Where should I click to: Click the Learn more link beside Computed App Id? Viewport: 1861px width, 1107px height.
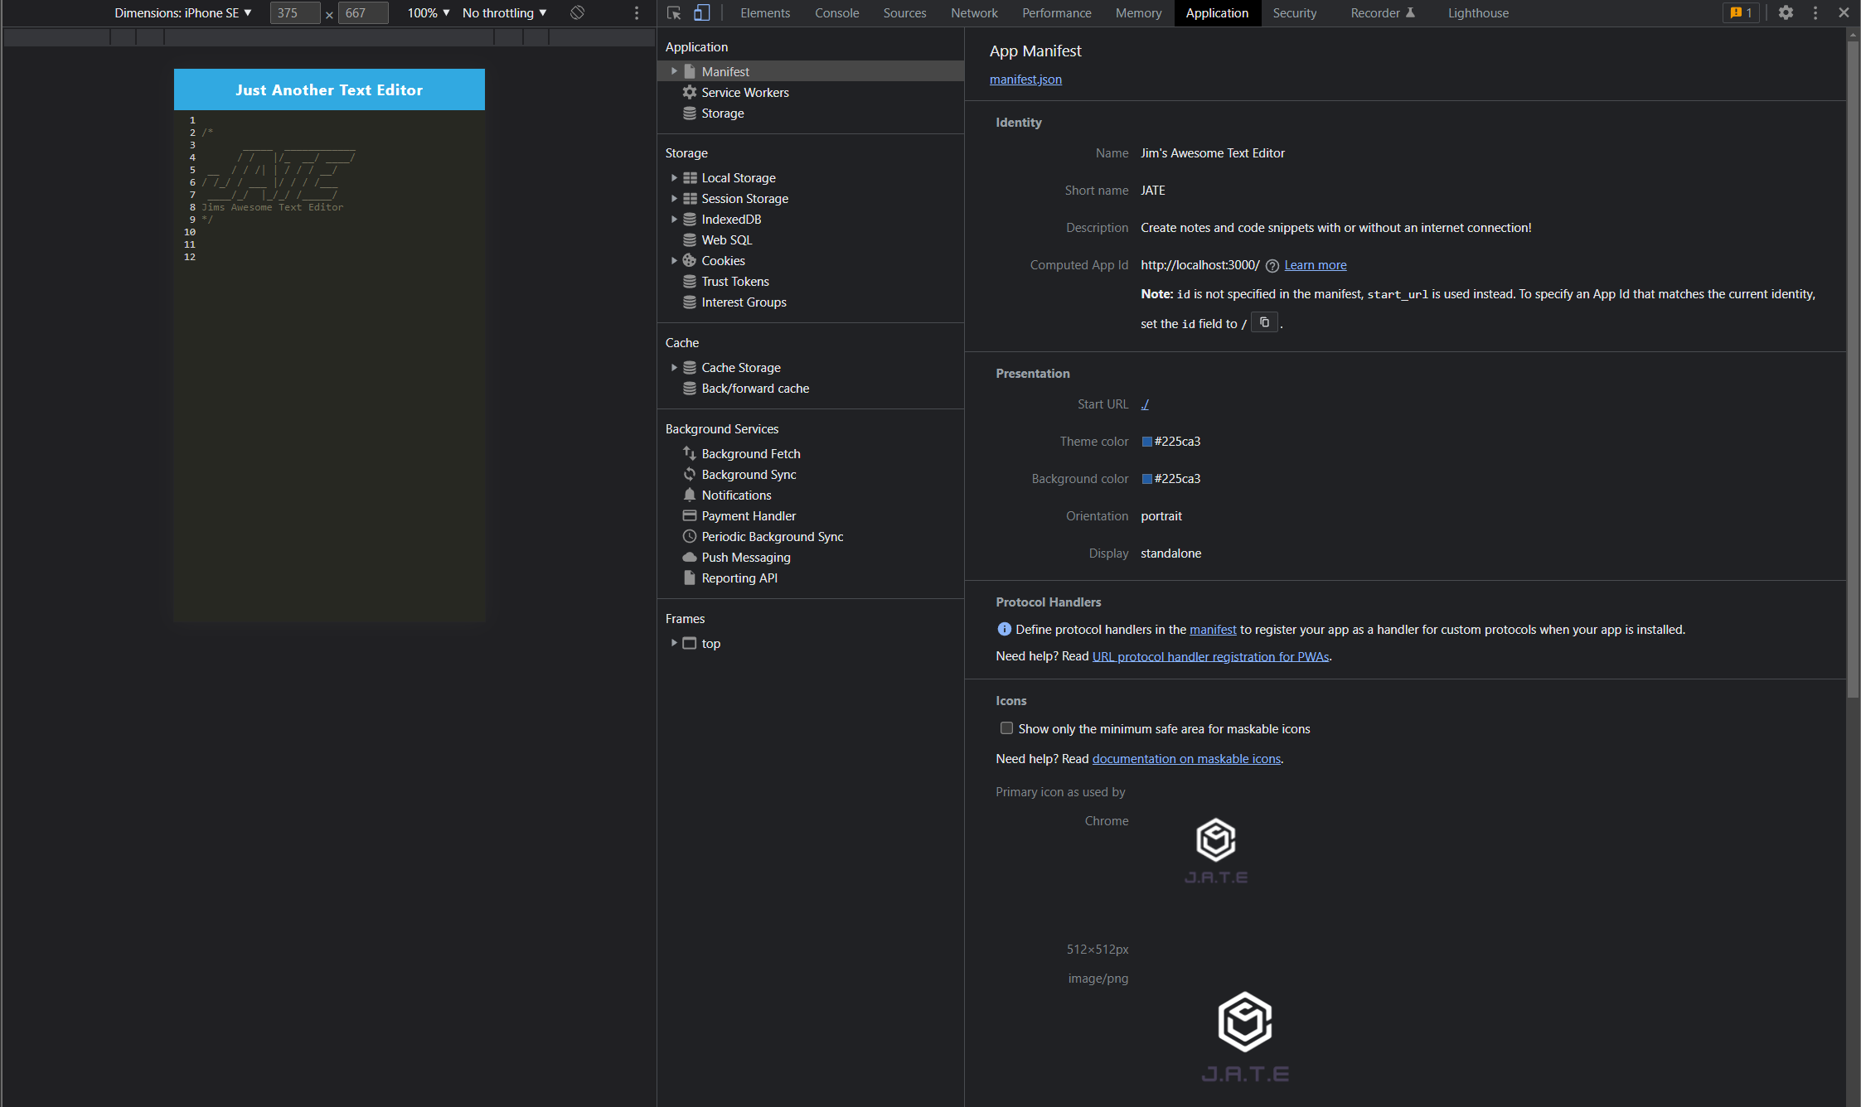click(1315, 264)
